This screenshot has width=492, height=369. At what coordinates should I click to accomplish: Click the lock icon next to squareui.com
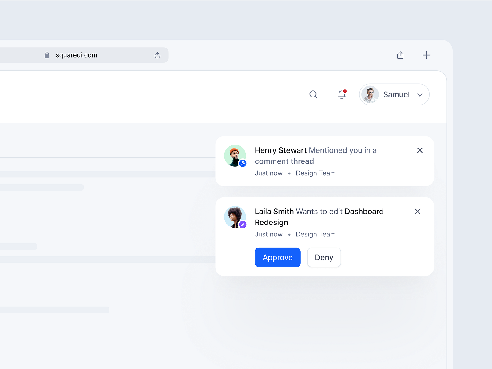point(47,55)
